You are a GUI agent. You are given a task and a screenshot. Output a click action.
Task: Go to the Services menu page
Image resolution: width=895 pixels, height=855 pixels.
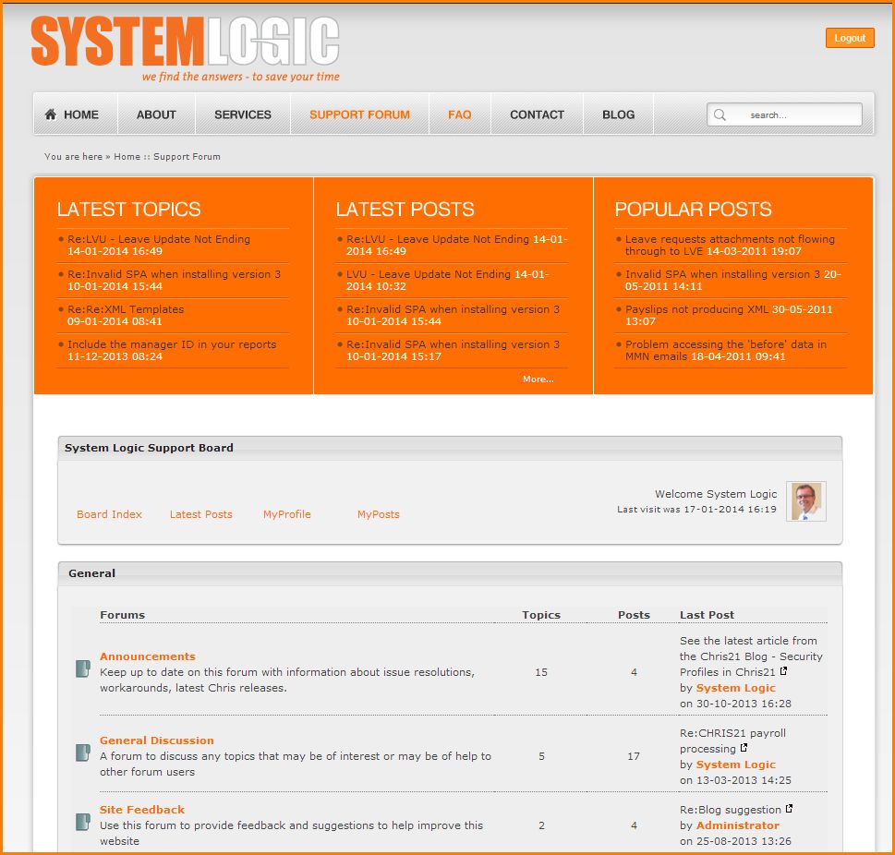243,114
